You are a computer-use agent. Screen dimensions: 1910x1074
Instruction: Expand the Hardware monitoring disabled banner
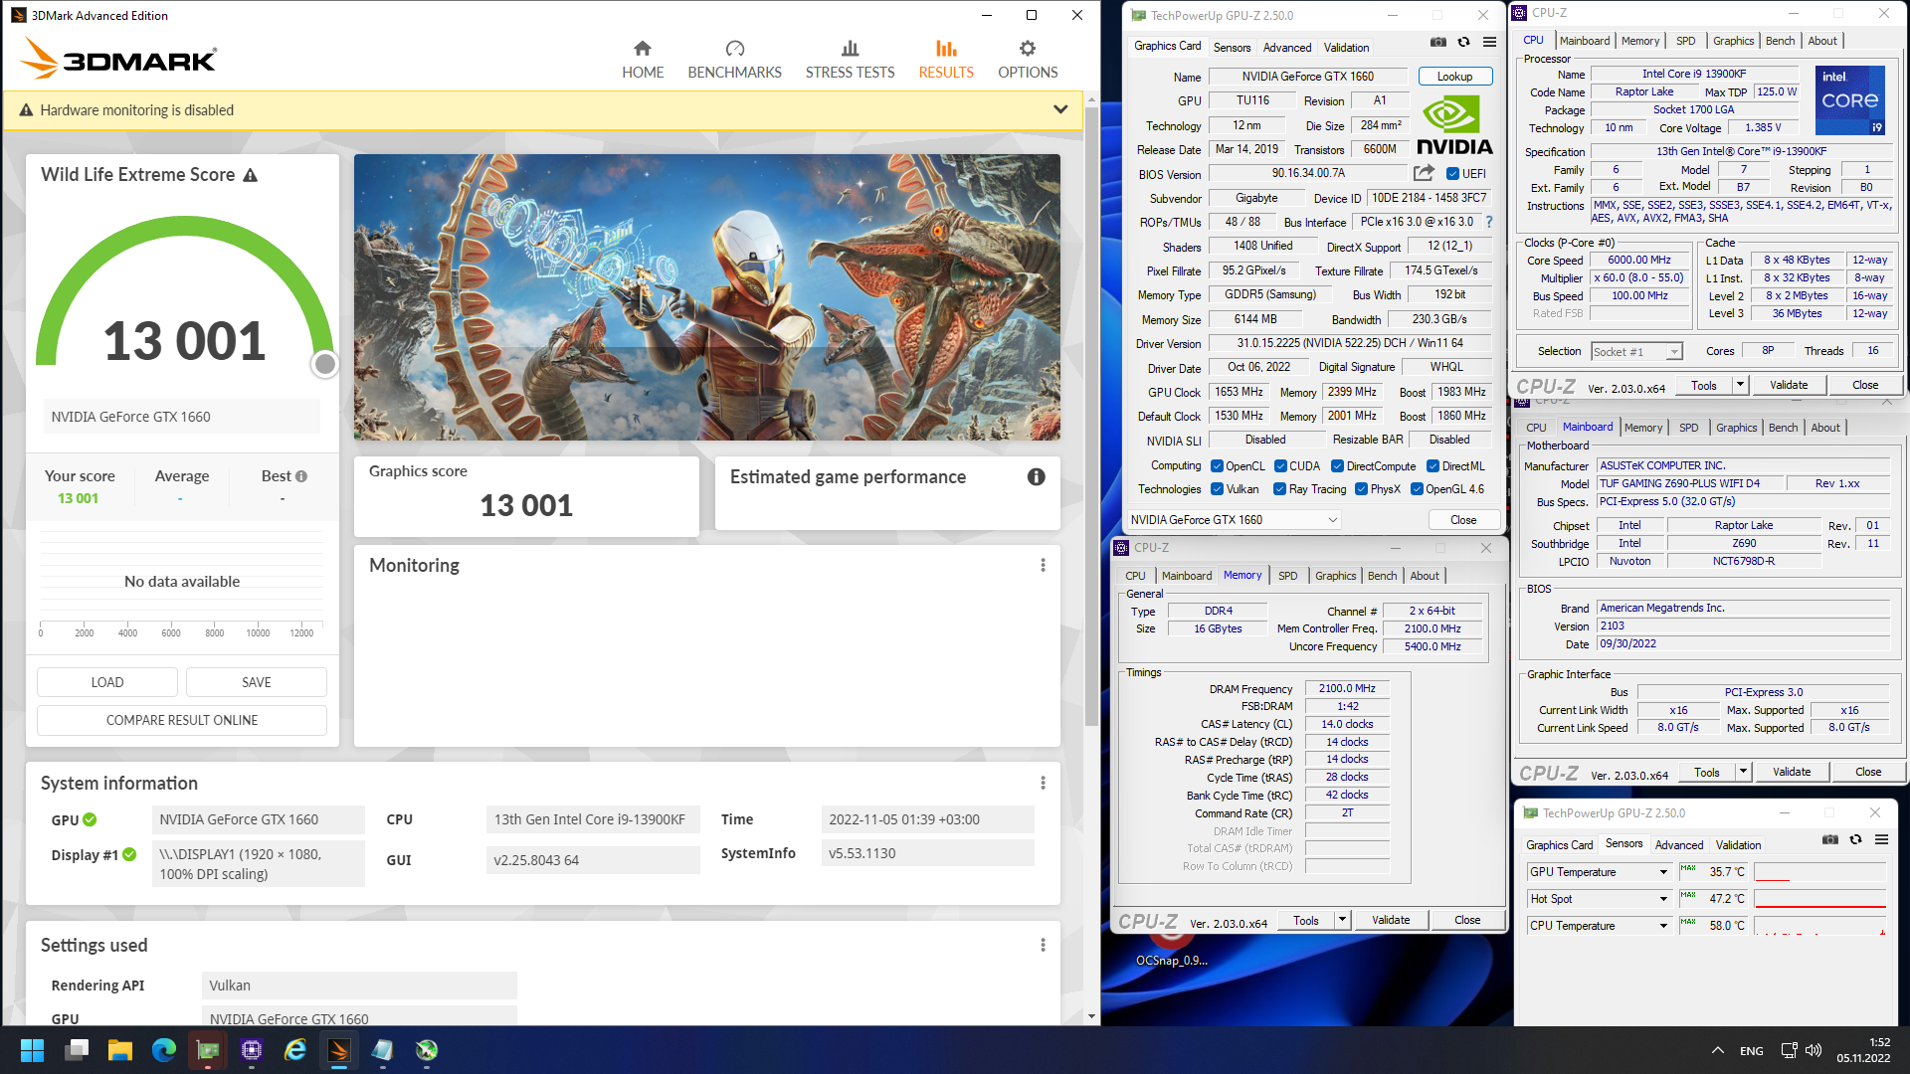click(x=1060, y=110)
